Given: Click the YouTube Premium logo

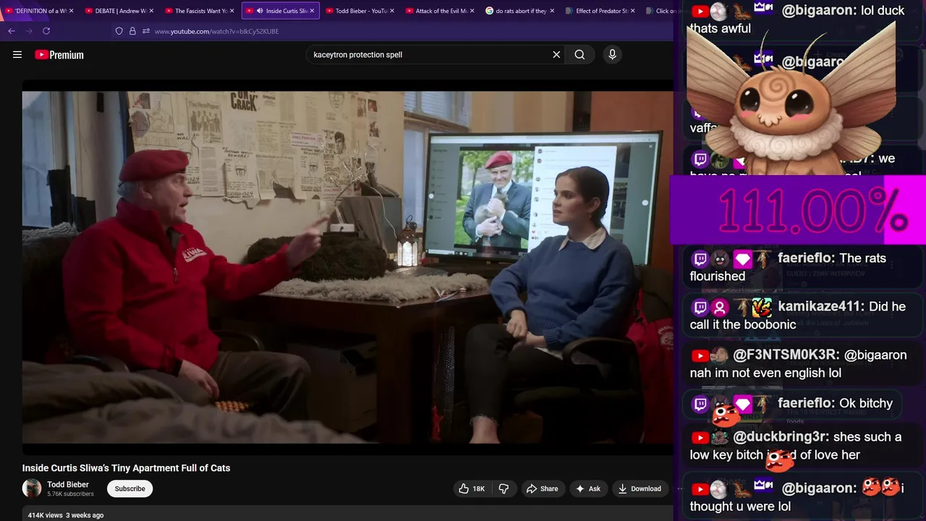Looking at the screenshot, I should coord(59,54).
